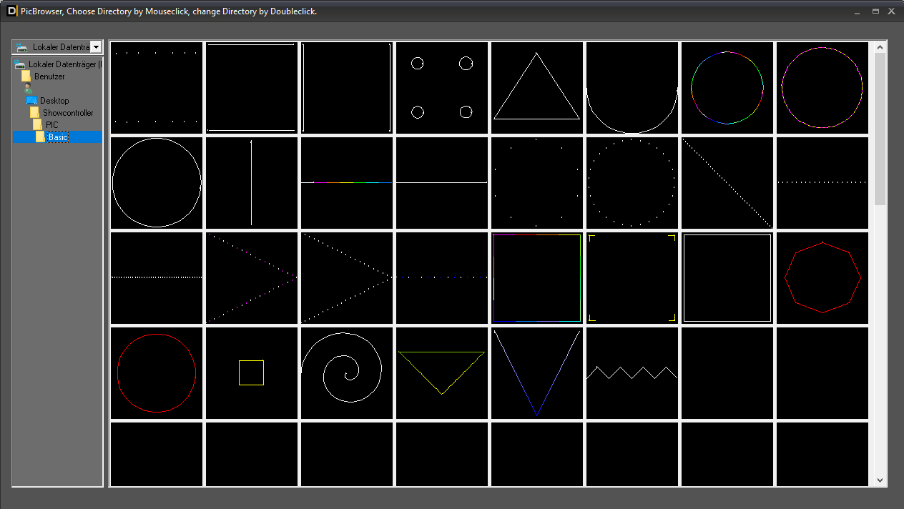904x509 pixels.
Task: Select the red octagon thumbnail
Action: coord(822,277)
